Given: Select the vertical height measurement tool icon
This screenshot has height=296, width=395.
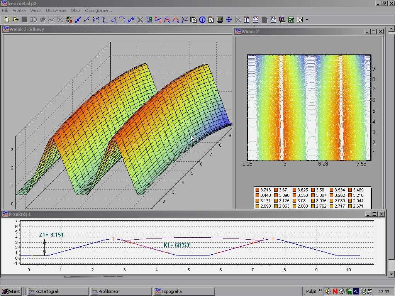Looking at the screenshot, I should click(105, 20).
